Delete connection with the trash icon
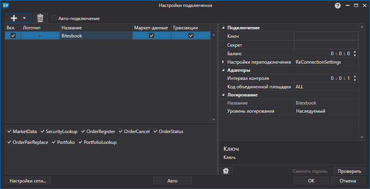Viewport: 370px width, 189px height. point(40,18)
